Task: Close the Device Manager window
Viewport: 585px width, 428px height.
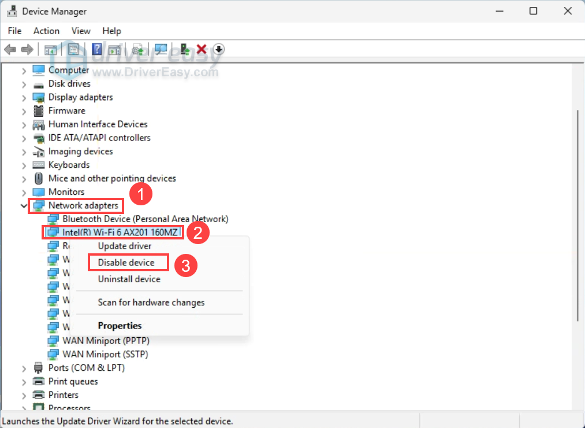Action: (568, 11)
